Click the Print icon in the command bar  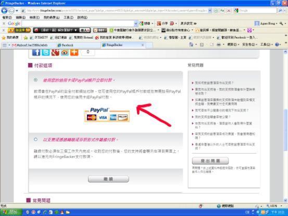[219, 45]
